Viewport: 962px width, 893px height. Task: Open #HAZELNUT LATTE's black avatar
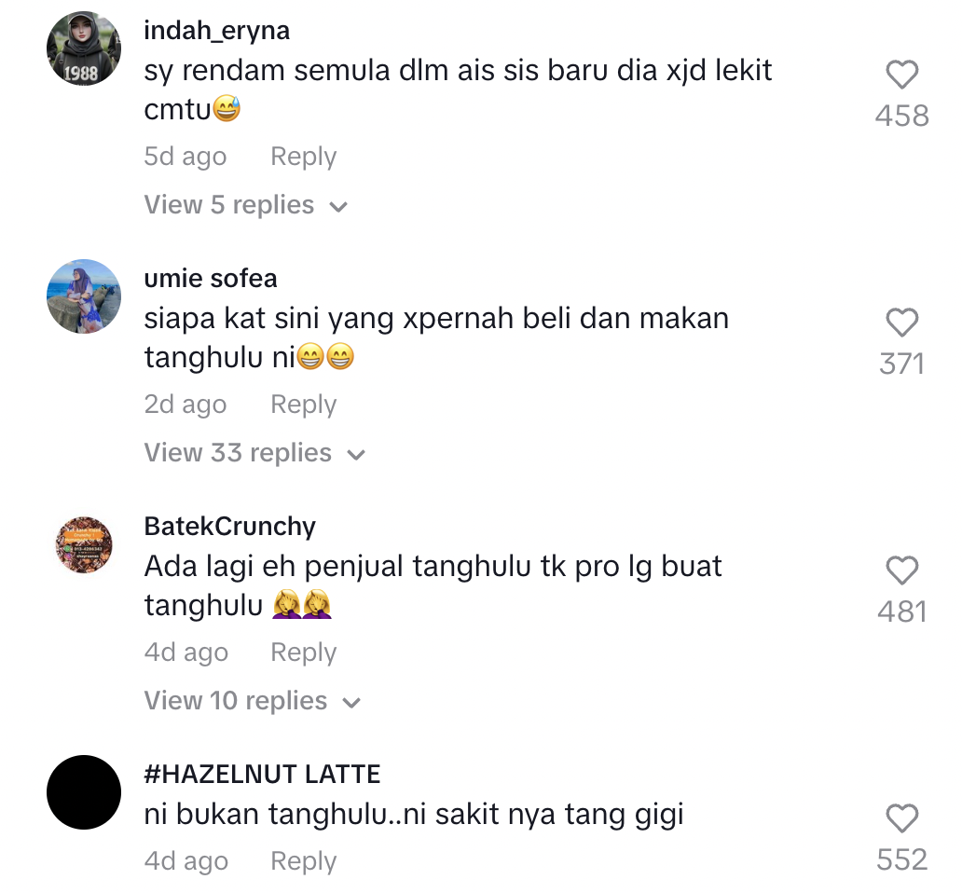pos(84,792)
